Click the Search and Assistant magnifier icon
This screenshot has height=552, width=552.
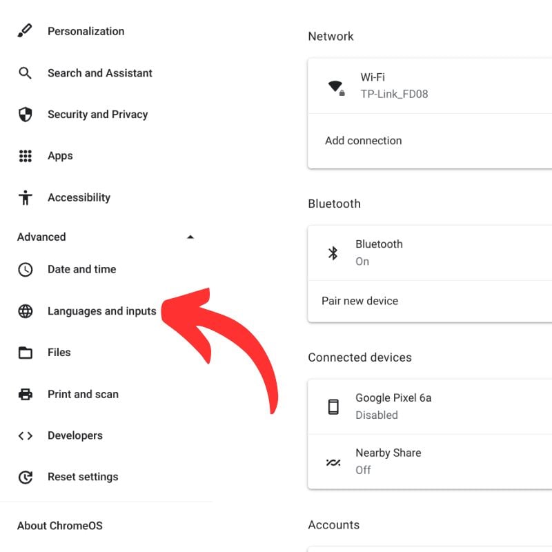point(26,72)
